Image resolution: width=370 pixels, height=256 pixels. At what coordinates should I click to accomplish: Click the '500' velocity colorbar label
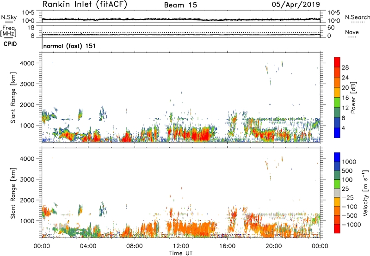348,171
